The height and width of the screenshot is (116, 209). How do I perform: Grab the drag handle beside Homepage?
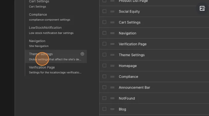(x=112, y=66)
